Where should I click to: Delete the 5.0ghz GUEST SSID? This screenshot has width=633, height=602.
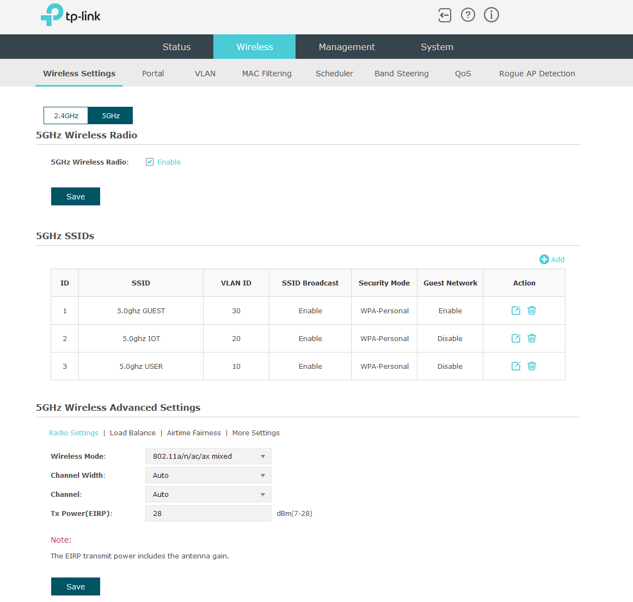[532, 311]
